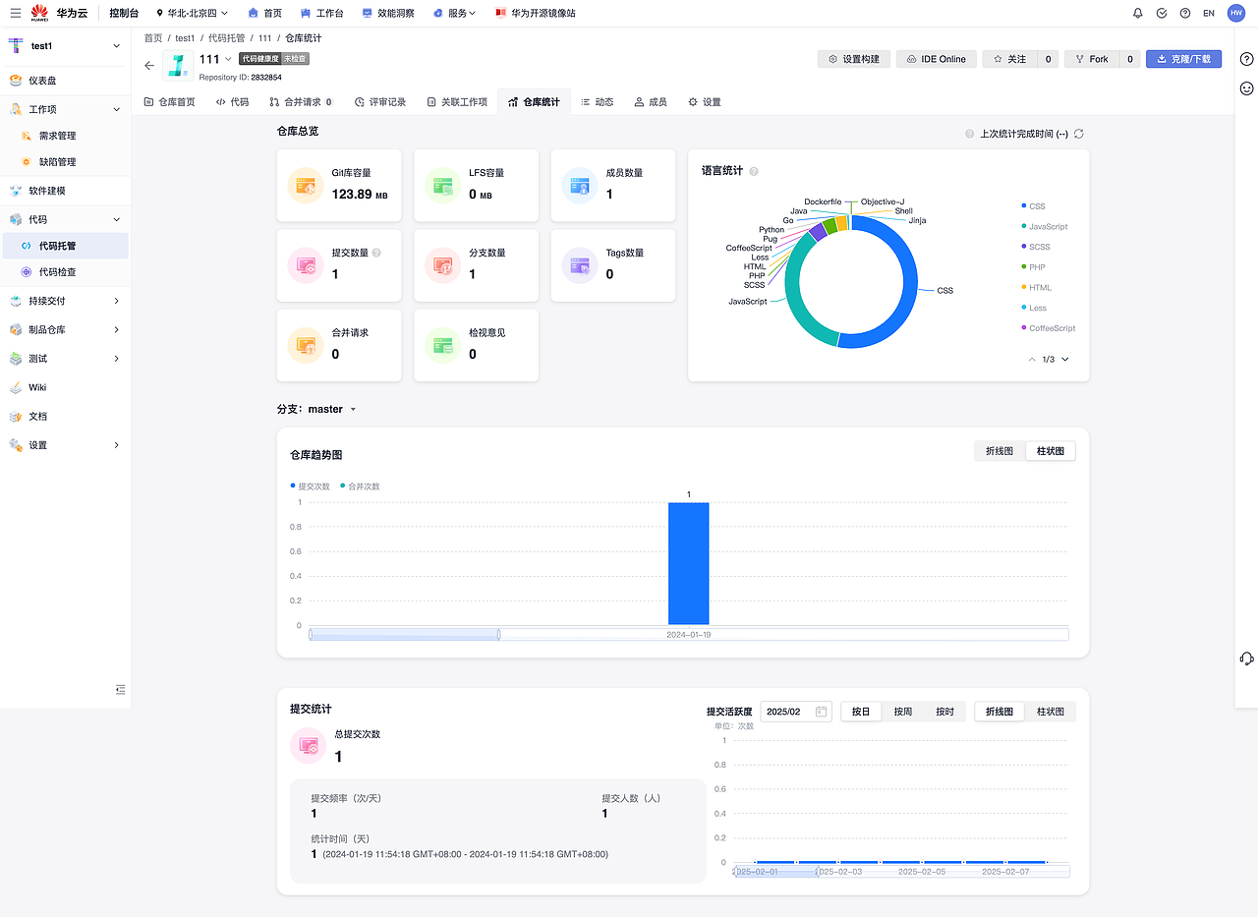The width and height of the screenshot is (1258, 917).
Task: Click the 成员数量 card icon
Action: coord(580,186)
